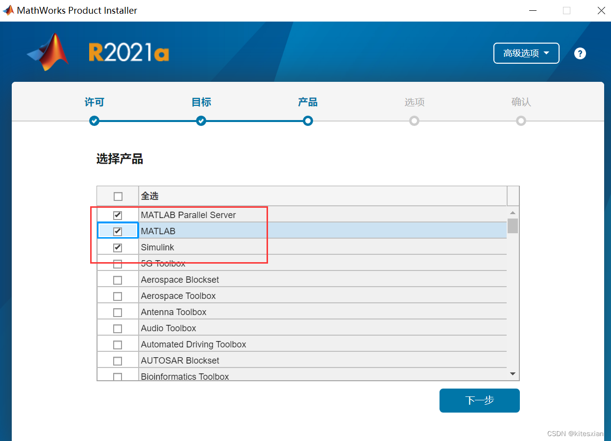Screen dimensions: 611x441
Task: Go to the 目标 step
Action: 201,102
